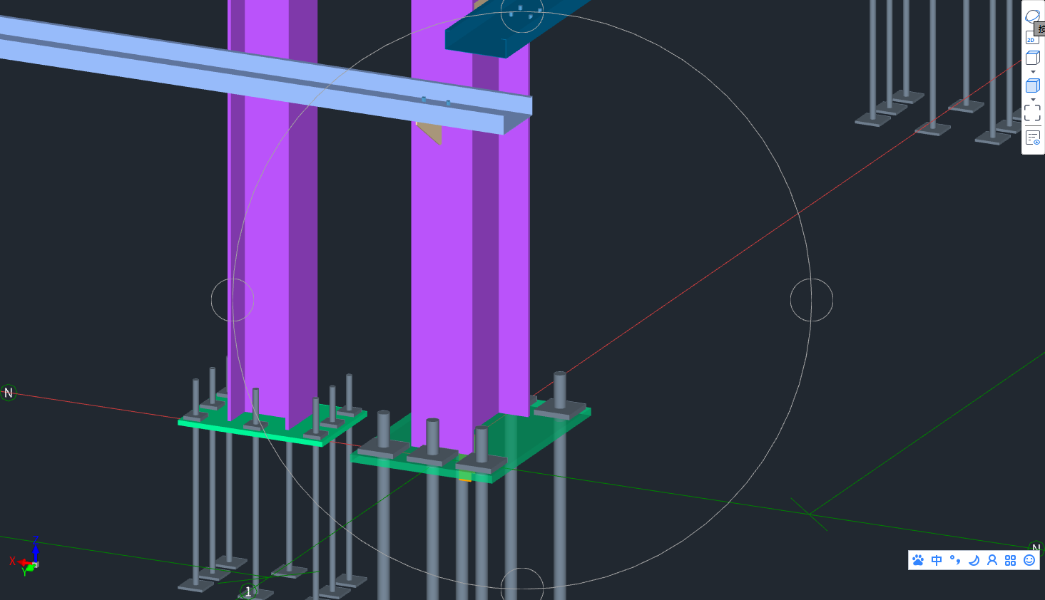Click the right orbit ring handle circle

[x=812, y=300]
